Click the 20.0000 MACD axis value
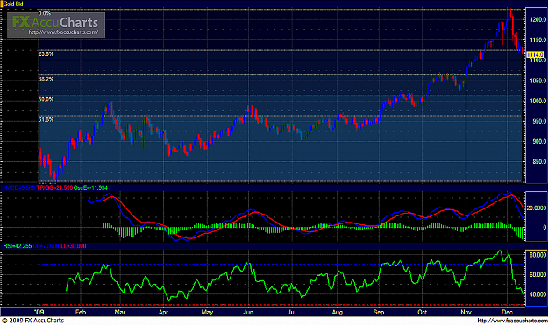 537,208
